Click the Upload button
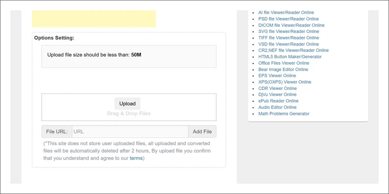This screenshot has height=194, width=389. [127, 104]
